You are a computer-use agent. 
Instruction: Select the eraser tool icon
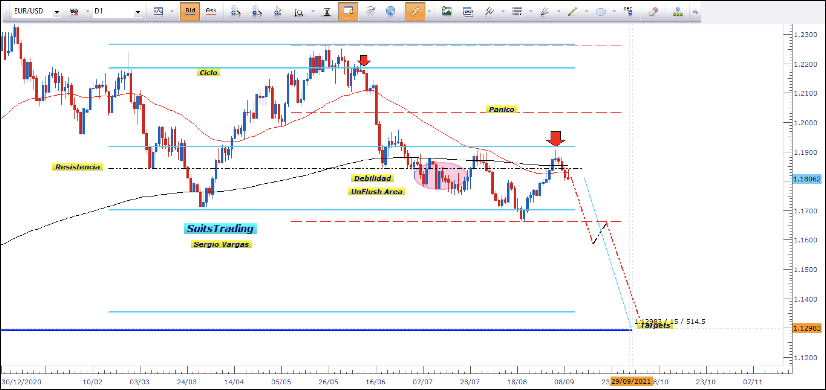tap(653, 12)
